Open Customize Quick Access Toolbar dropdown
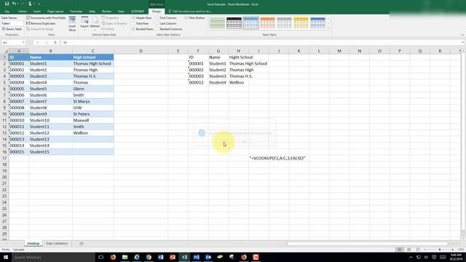Image resolution: width=466 pixels, height=262 pixels. tap(39, 4)
